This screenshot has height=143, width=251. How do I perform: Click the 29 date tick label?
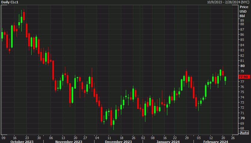point(187,138)
